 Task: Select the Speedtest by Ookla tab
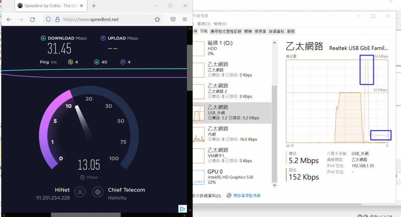pos(51,5)
